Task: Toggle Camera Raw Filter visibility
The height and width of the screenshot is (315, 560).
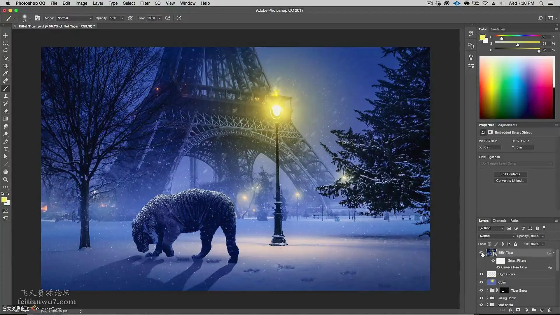Action: point(498,267)
